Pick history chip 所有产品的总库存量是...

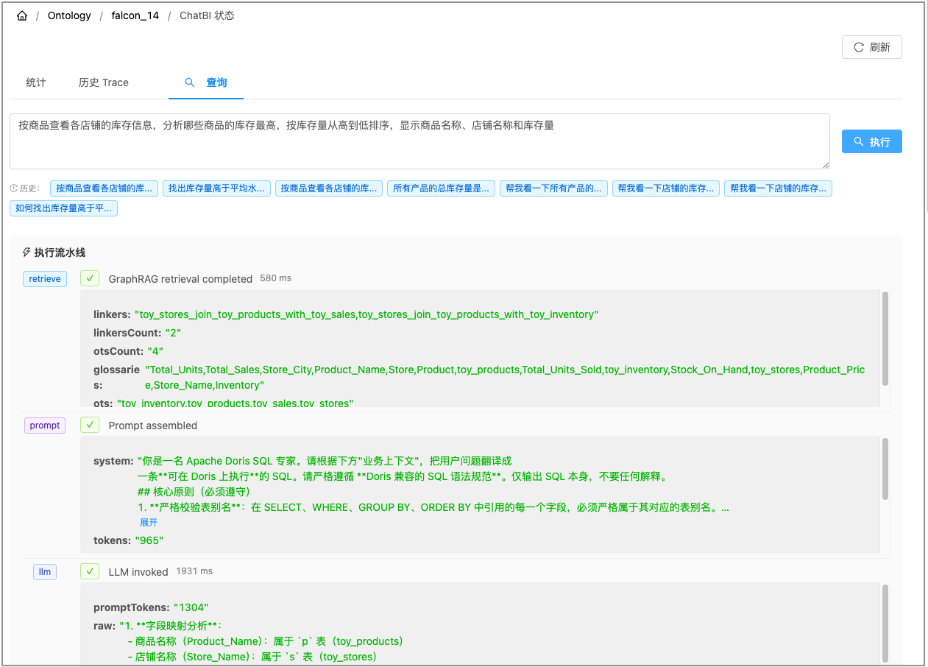[441, 188]
